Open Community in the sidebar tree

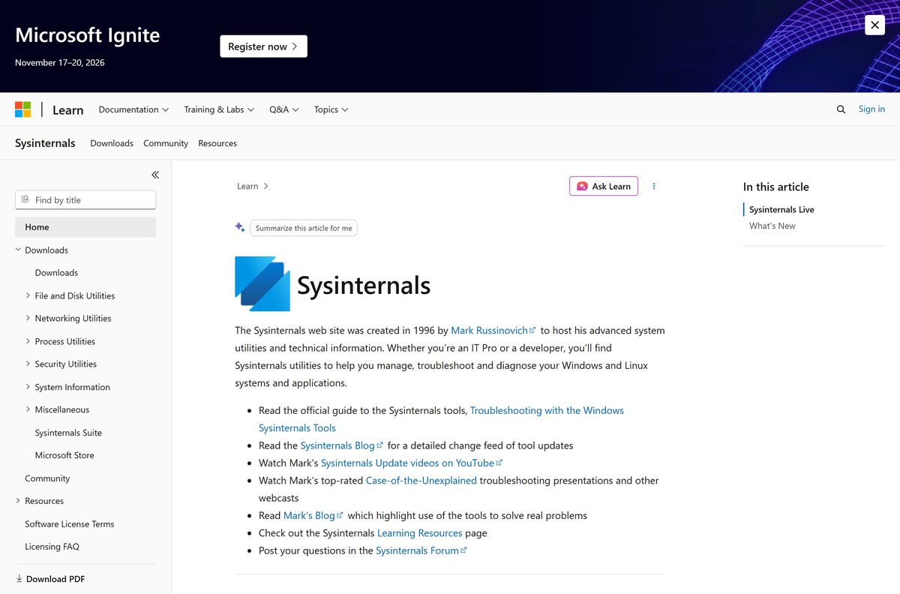47,478
